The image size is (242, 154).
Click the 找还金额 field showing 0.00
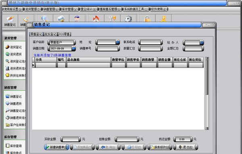[x=183, y=139]
